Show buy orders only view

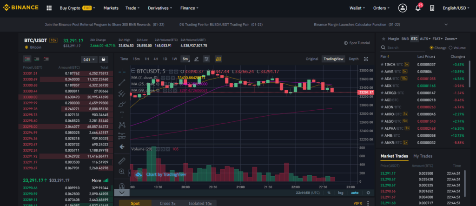pyautogui.click(x=37, y=59)
